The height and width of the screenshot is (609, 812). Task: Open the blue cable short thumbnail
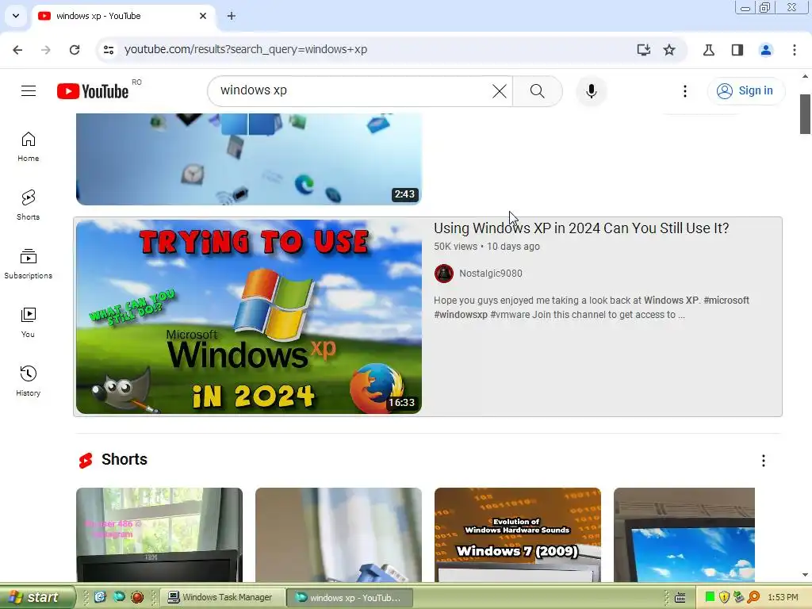point(338,534)
